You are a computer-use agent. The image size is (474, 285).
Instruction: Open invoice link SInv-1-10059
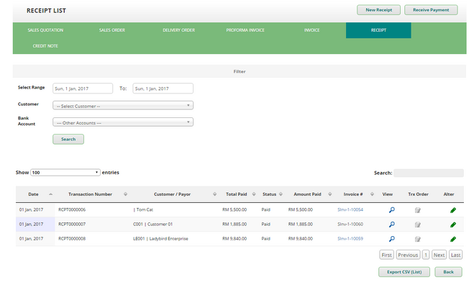tap(350, 239)
